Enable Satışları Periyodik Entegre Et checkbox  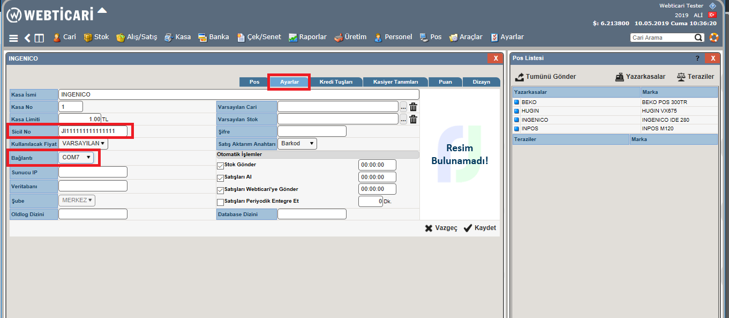click(x=220, y=203)
